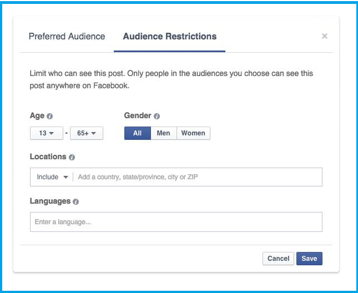Image resolution: width=358 pixels, height=293 pixels.
Task: Click the info icon beside Age
Action: (x=50, y=117)
